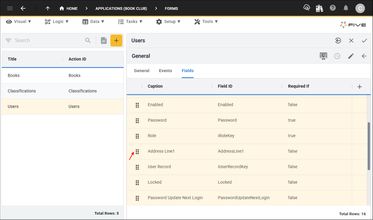This screenshot has height=220, width=373.
Task: Switch to the Events tab
Action: tap(165, 71)
